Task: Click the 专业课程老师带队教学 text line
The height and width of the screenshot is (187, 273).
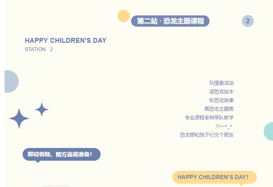Action: (209, 118)
